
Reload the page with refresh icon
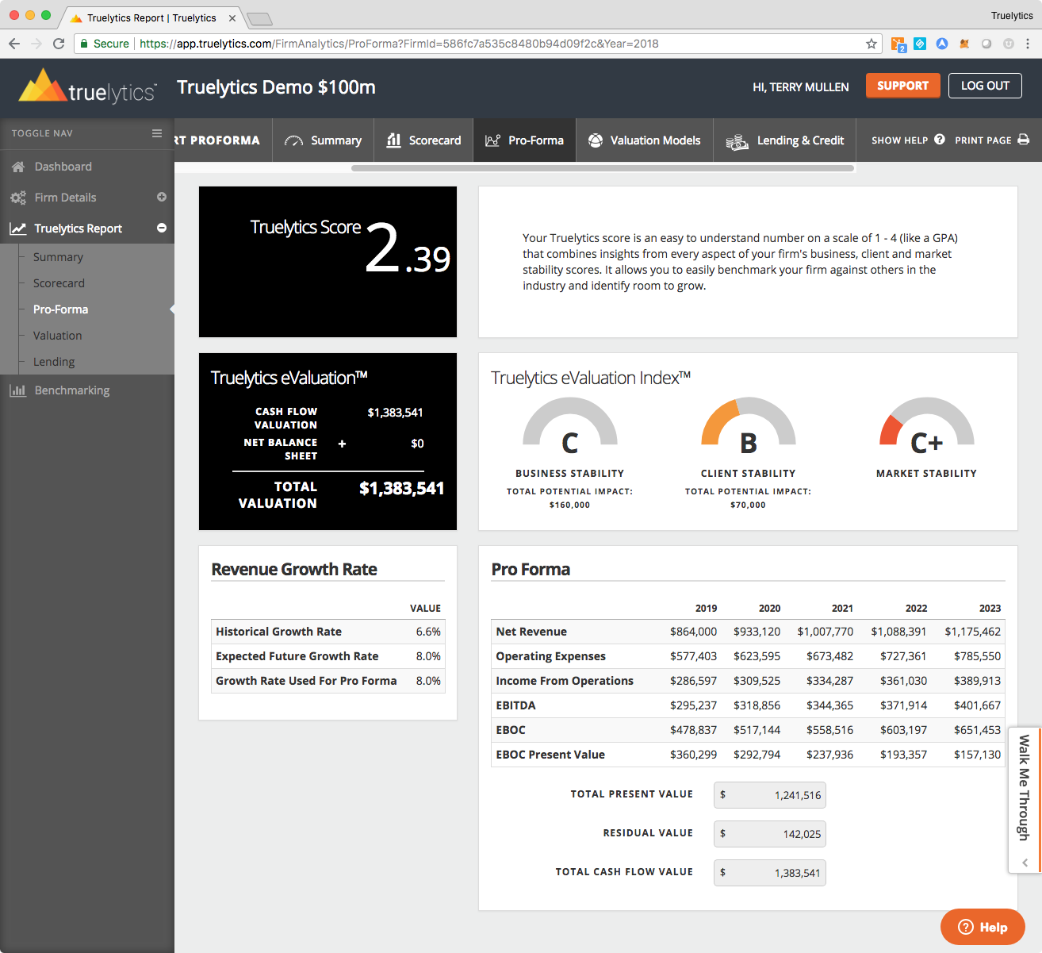[x=59, y=44]
